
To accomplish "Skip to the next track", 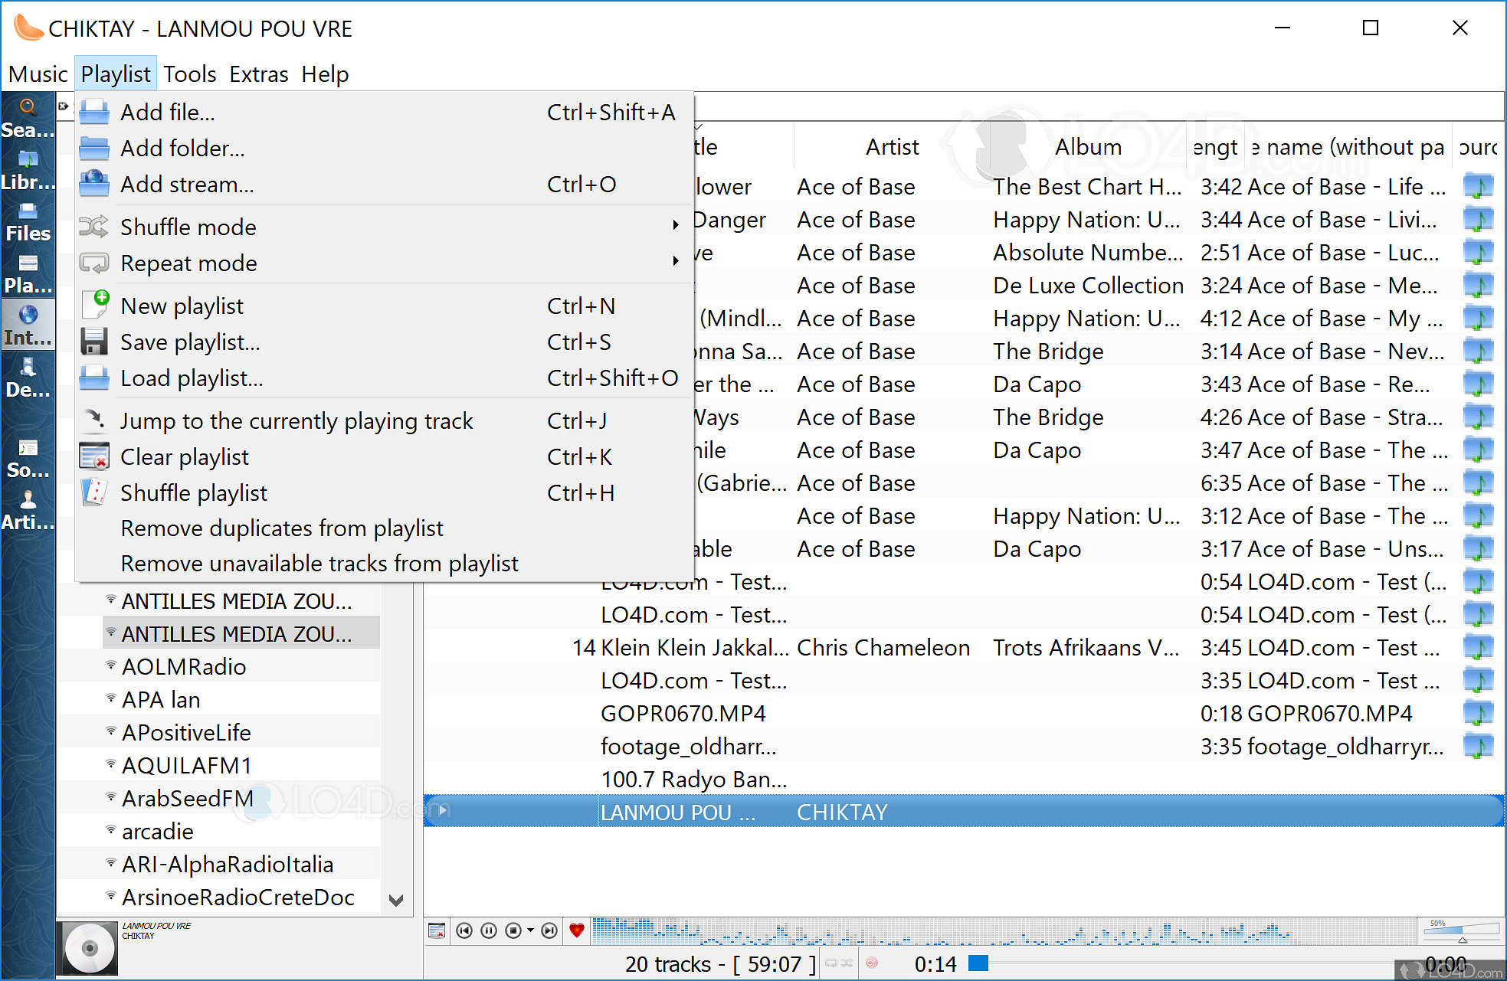I will [549, 930].
